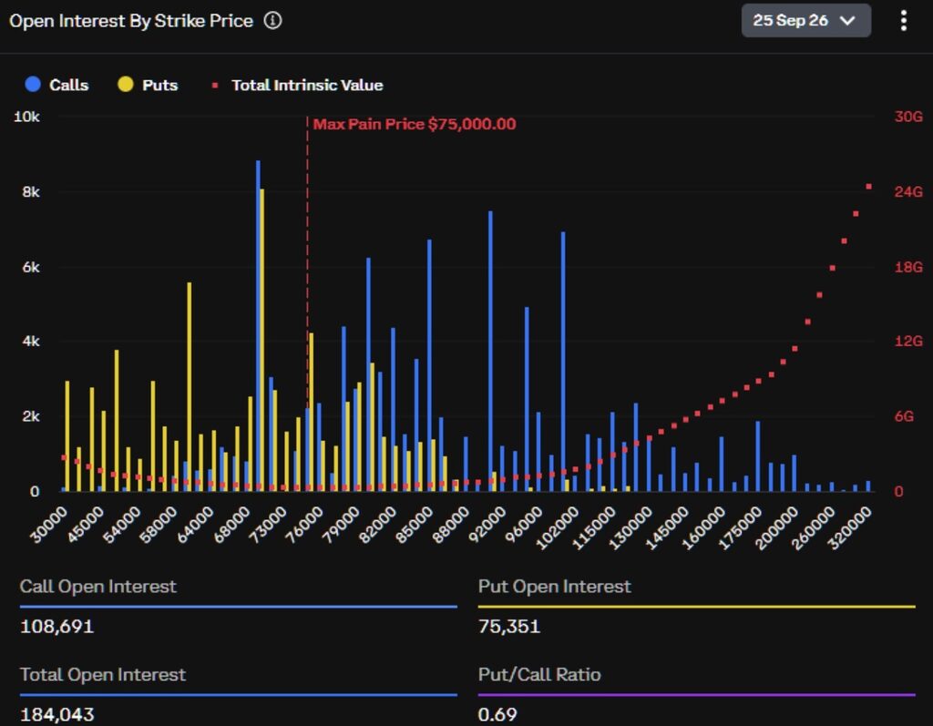Open the three-dot options menu
The height and width of the screenshot is (726, 933).
pyautogui.click(x=903, y=21)
